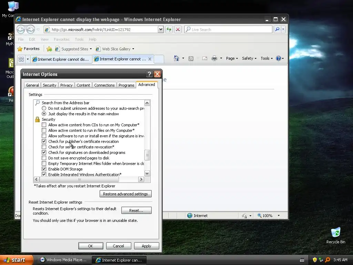
Task: Enable Do not save encrypted pages to disk
Action: pos(44,158)
